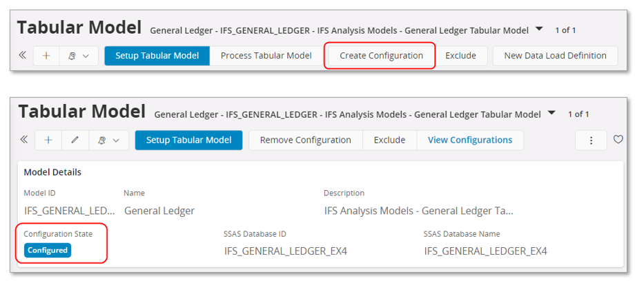Open the lower toolbar's tools icon dropdown
The height and width of the screenshot is (283, 637).
tap(108, 140)
